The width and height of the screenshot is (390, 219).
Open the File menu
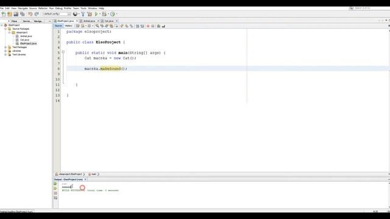click(2, 8)
